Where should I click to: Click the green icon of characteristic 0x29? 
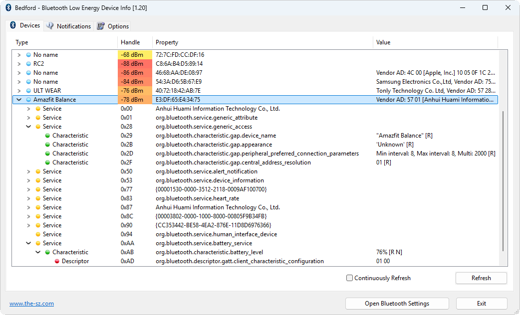(47, 136)
